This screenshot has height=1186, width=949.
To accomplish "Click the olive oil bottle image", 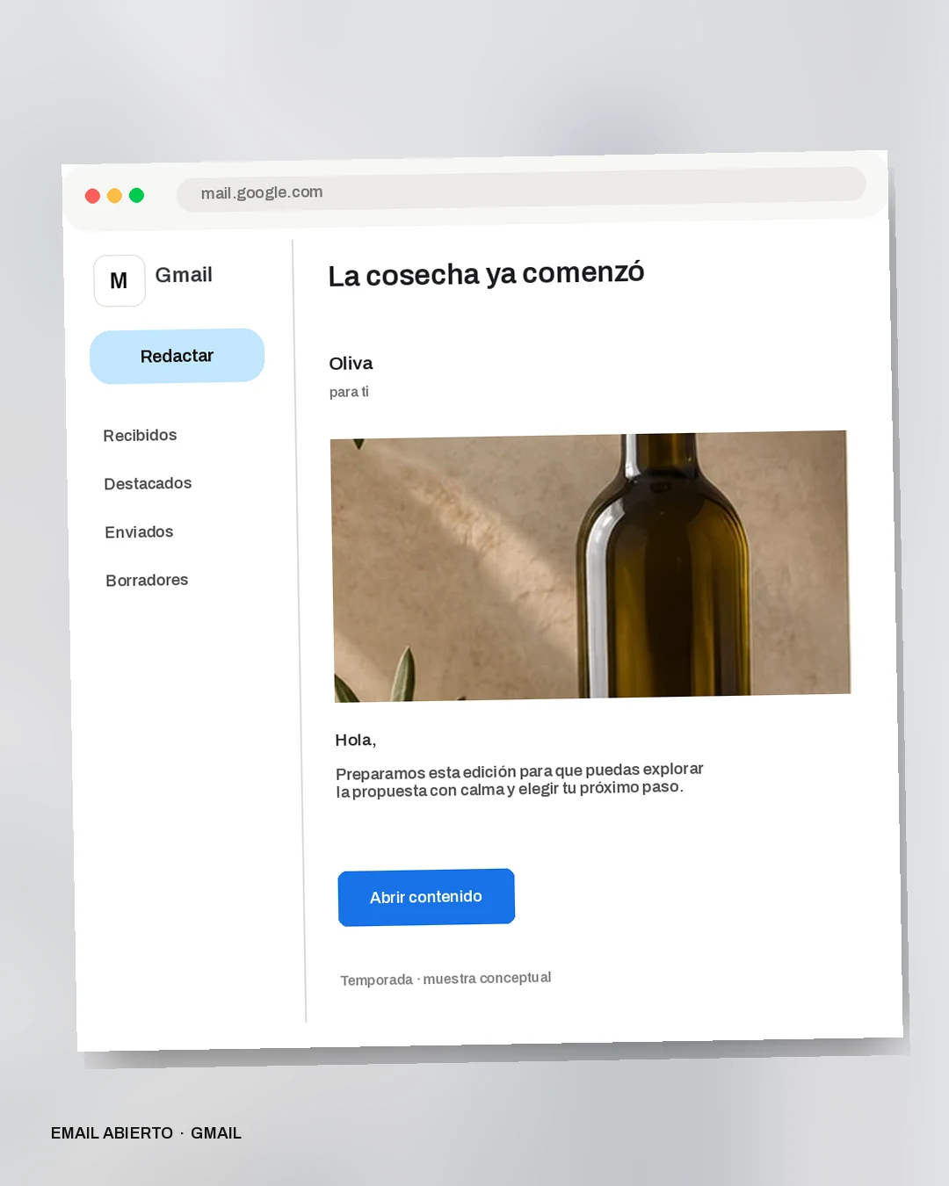I will tap(590, 566).
